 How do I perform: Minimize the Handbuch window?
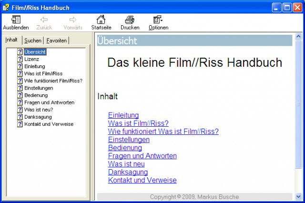[276, 8]
